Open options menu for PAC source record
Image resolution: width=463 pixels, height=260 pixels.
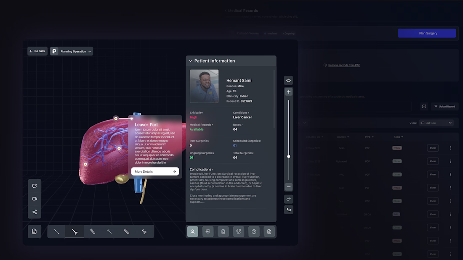pyautogui.click(x=450, y=174)
